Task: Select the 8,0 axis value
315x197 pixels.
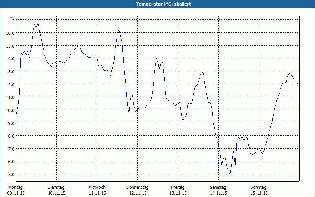Action: (x=11, y=136)
